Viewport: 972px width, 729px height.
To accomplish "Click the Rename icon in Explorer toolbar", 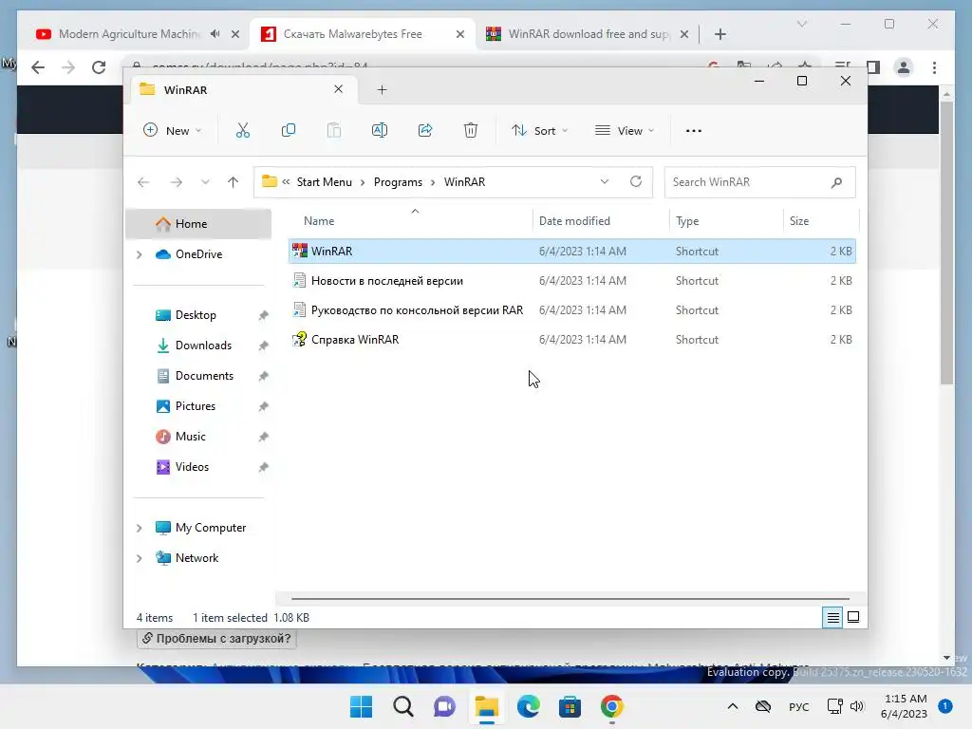I will (380, 131).
